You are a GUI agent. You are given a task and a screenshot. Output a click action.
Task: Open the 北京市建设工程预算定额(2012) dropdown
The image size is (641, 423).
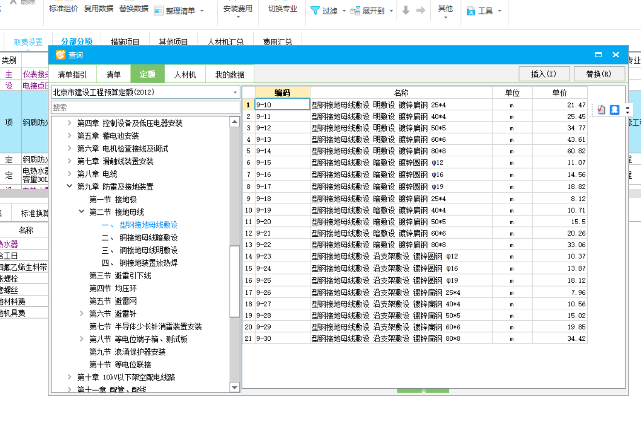click(235, 92)
